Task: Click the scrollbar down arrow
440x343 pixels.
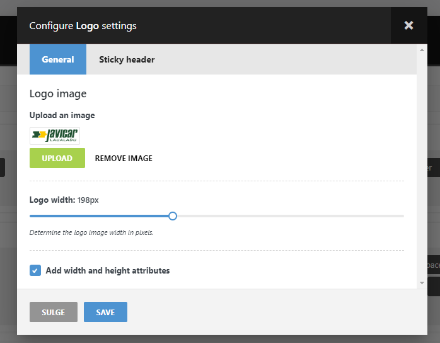Action: 422,283
